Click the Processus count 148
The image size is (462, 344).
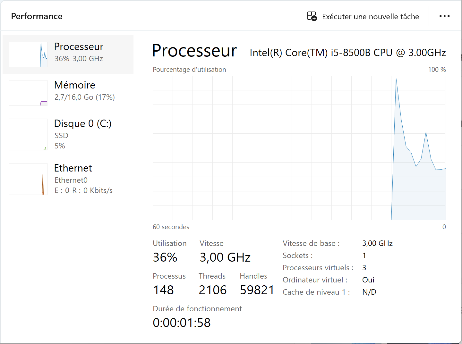[x=164, y=290]
